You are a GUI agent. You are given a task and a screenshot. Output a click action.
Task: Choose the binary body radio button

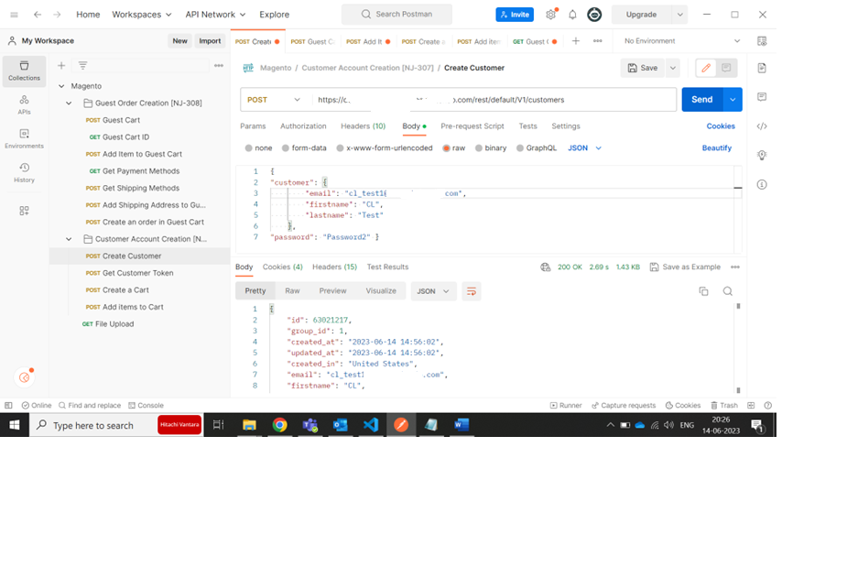[x=478, y=148]
